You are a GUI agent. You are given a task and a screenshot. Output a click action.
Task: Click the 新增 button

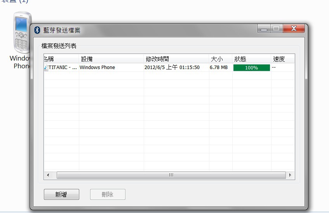pos(61,194)
